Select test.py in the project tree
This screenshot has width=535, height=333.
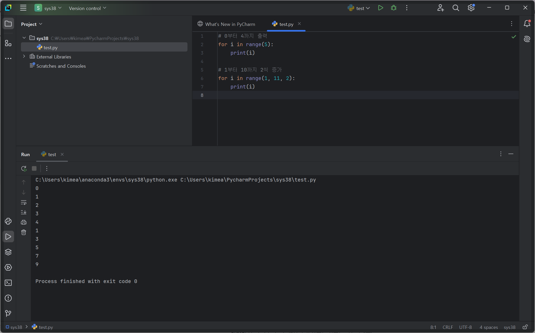(x=50, y=47)
